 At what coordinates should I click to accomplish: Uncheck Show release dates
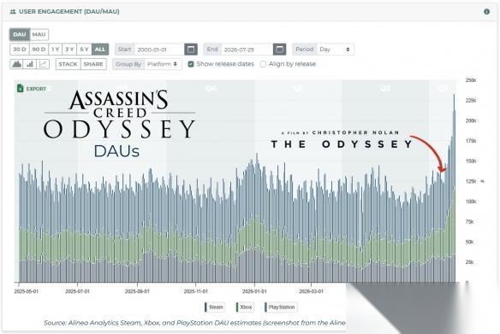(x=191, y=64)
